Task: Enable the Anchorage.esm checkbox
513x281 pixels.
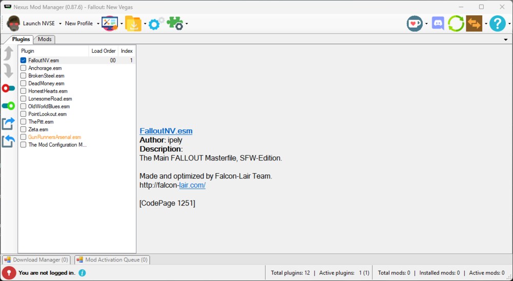Action: pyautogui.click(x=23, y=68)
